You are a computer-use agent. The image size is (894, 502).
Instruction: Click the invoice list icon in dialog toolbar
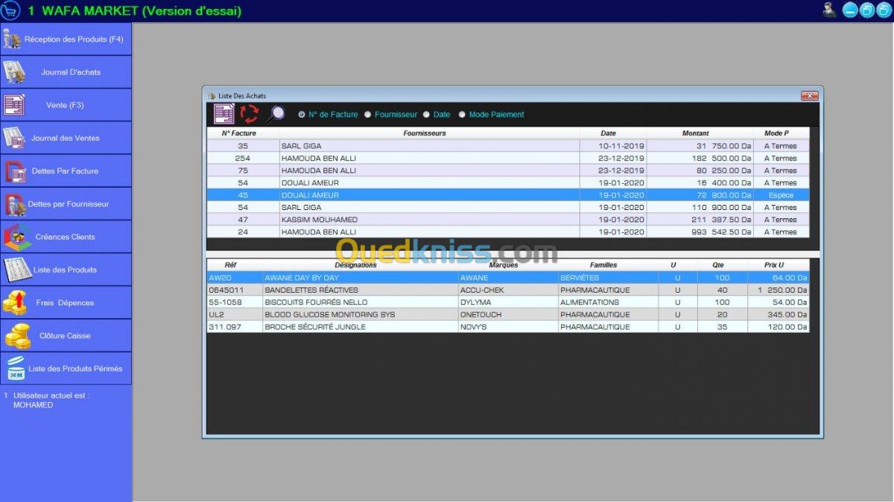(224, 114)
